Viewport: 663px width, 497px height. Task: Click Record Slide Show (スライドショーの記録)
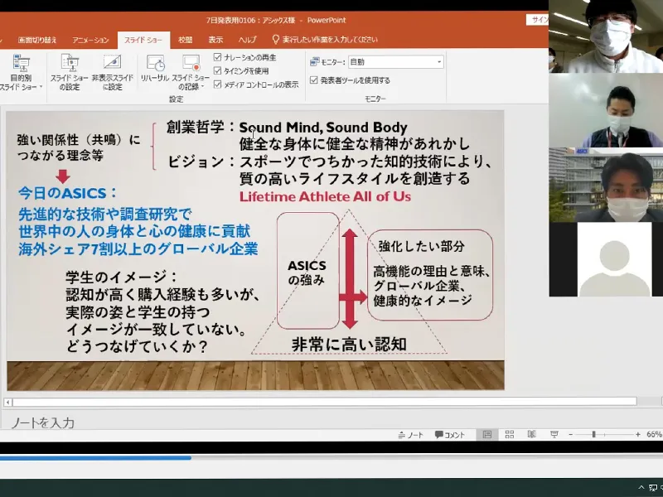pyautogui.click(x=191, y=72)
